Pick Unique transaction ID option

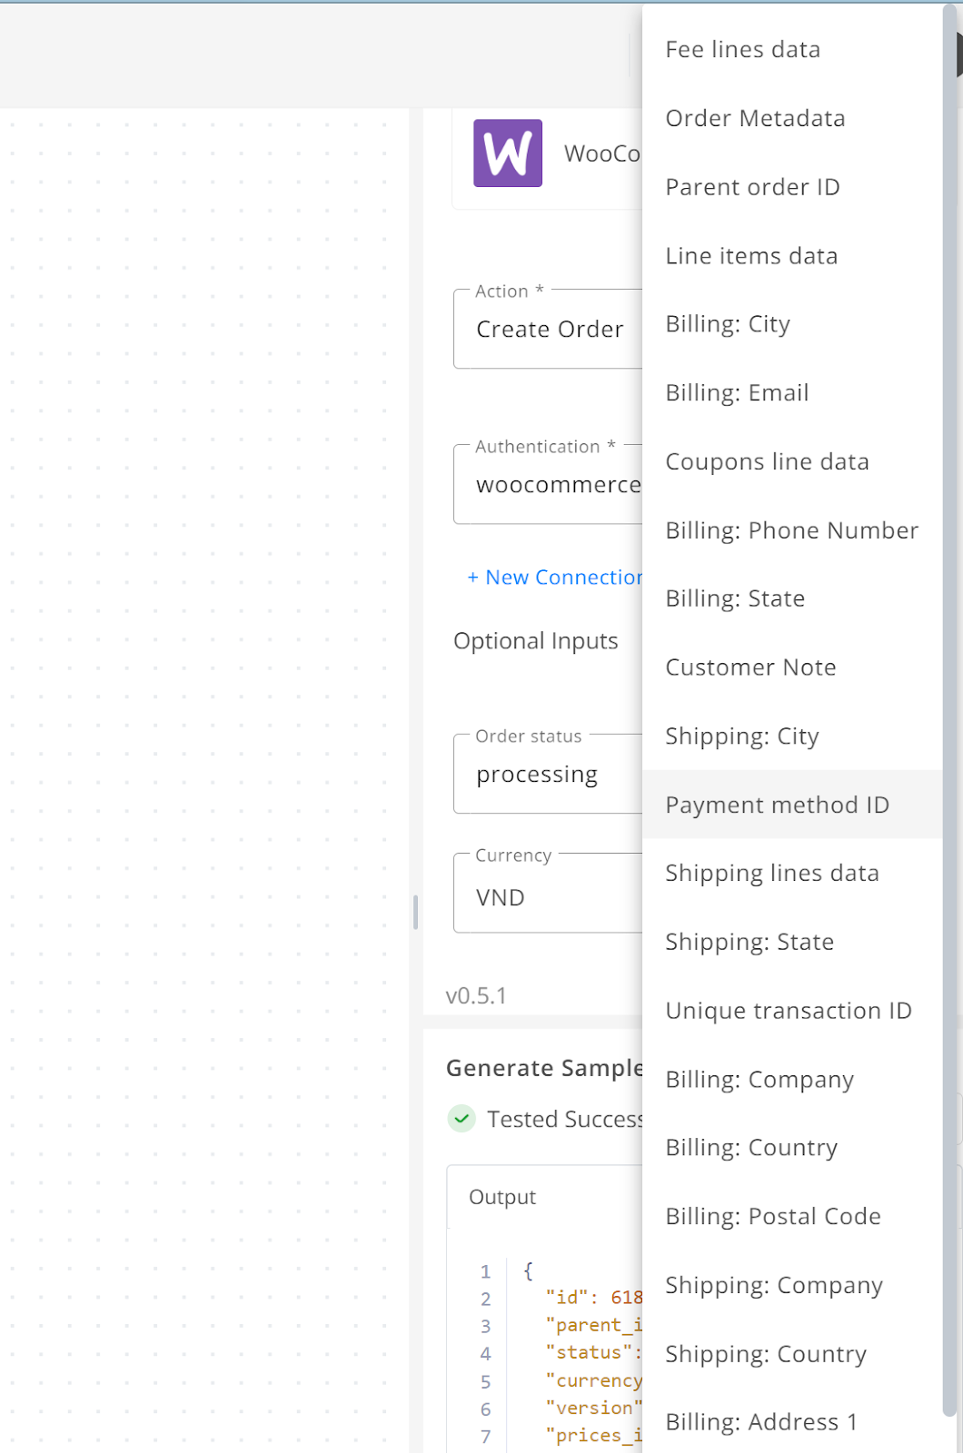point(792,1011)
